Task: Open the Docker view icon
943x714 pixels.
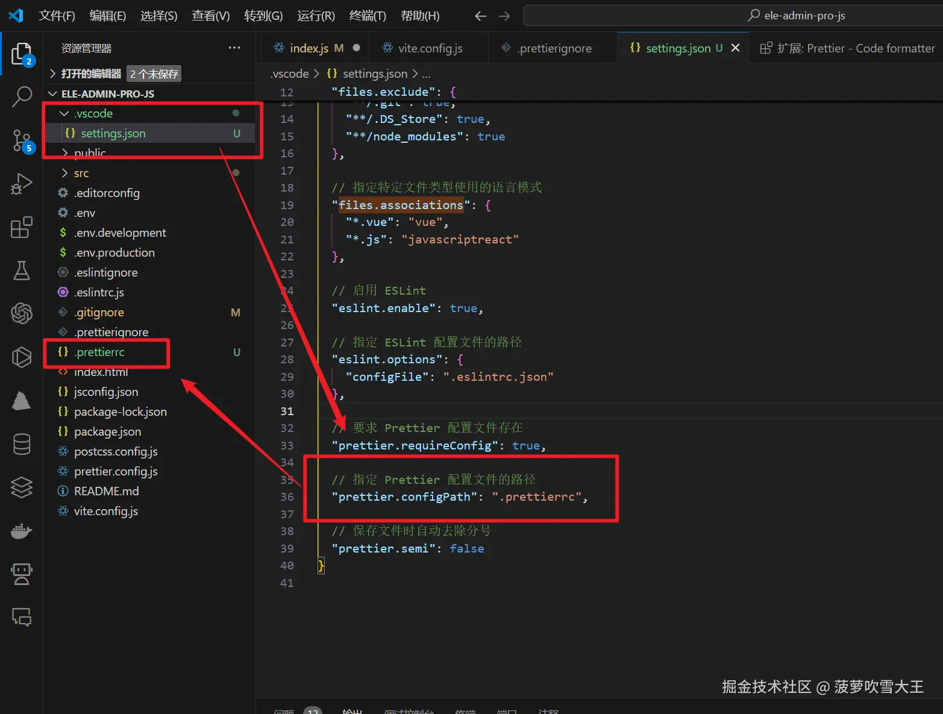Action: coord(22,531)
